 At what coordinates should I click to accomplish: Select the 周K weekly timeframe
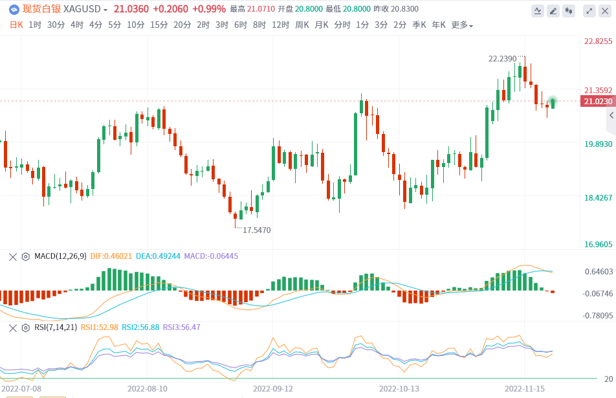(302, 25)
